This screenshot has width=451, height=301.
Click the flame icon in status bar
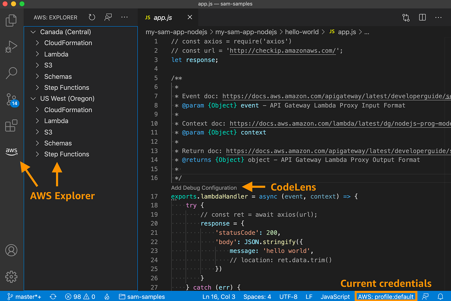point(107,297)
